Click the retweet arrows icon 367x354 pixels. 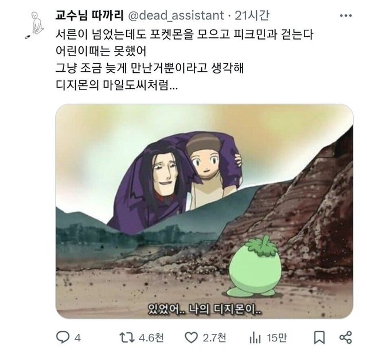127,337
